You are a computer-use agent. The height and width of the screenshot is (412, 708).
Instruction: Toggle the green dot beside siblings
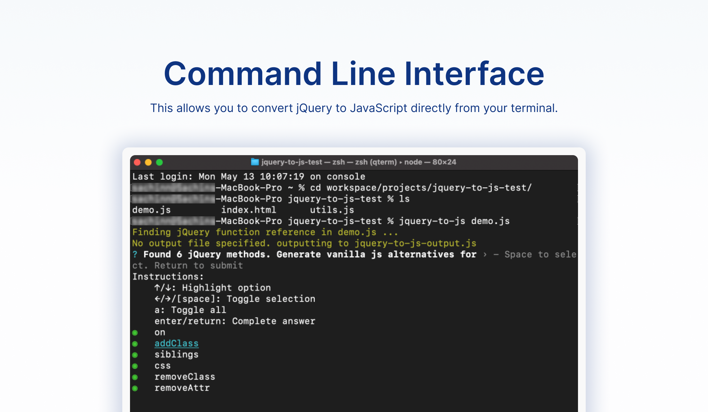click(x=135, y=355)
